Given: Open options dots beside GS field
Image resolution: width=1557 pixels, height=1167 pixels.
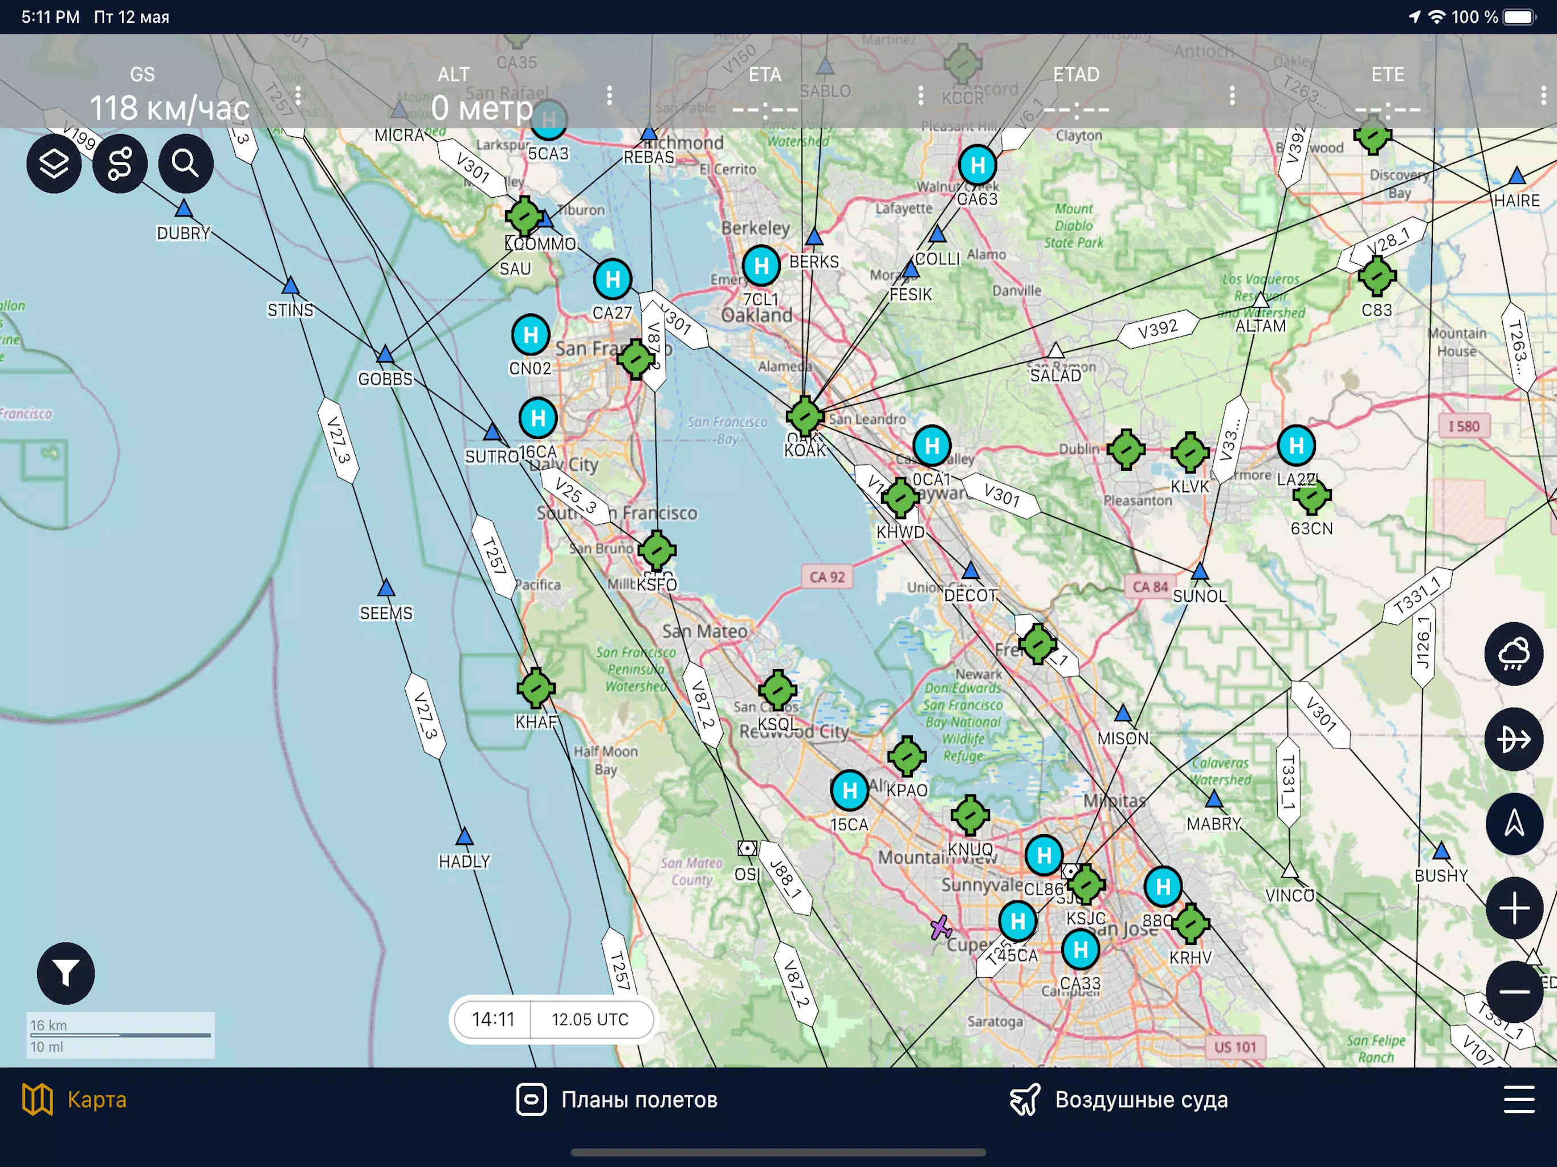Looking at the screenshot, I should 299,95.
